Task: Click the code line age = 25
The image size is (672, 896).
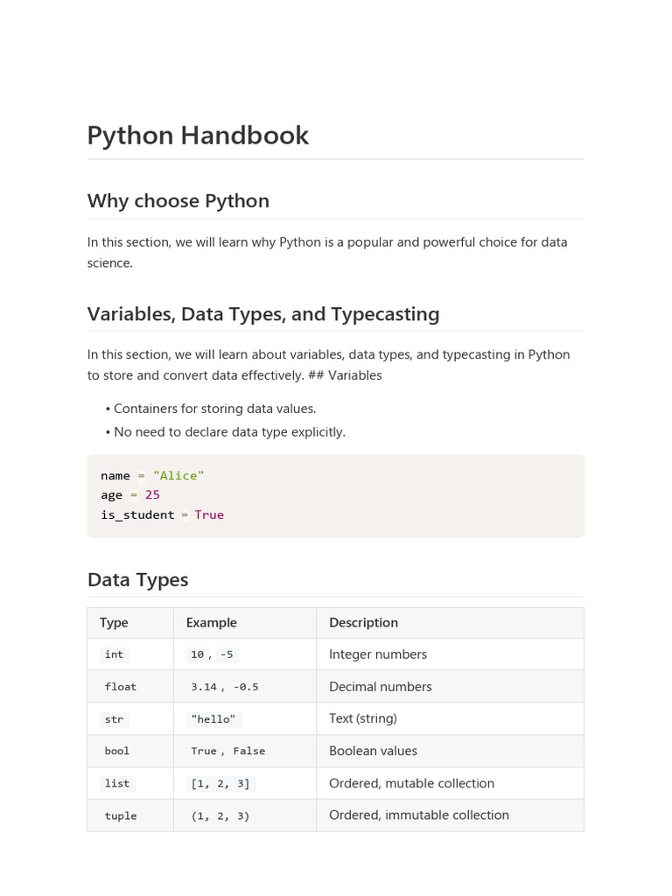Action: click(x=130, y=495)
